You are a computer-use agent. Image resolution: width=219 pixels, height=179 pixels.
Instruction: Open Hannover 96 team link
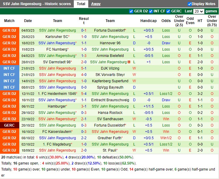(110, 43)
